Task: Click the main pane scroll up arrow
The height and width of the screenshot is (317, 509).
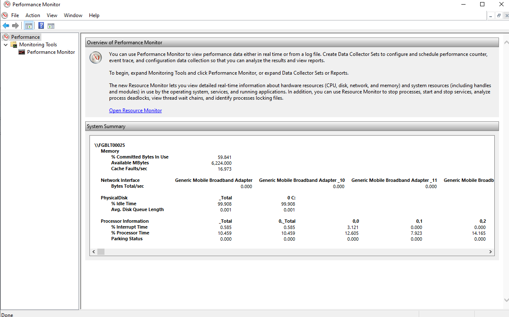Action: click(506, 43)
